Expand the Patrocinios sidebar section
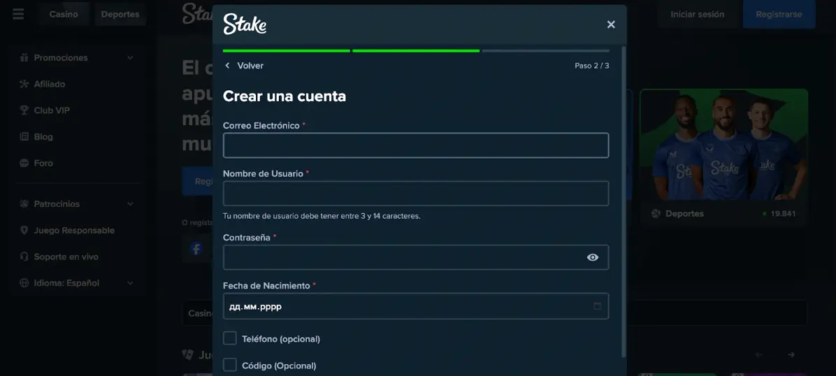The width and height of the screenshot is (836, 376). [x=130, y=204]
